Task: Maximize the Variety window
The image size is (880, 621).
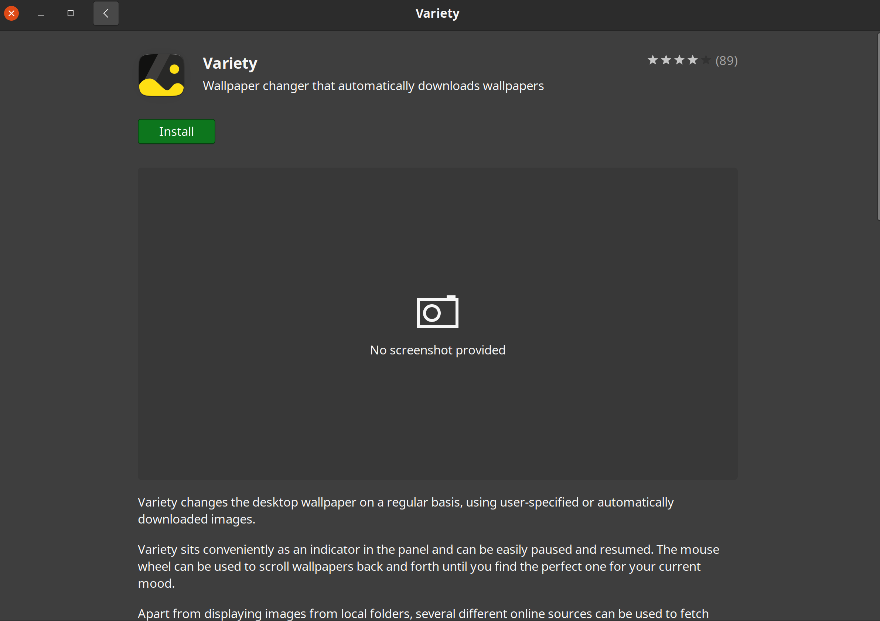Action: pyautogui.click(x=70, y=13)
